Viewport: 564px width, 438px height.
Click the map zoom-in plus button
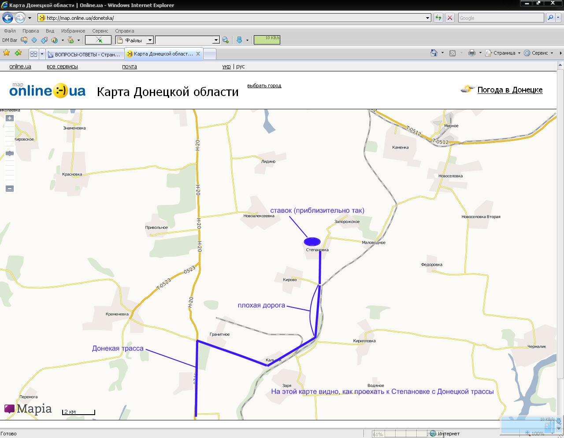coord(10,118)
